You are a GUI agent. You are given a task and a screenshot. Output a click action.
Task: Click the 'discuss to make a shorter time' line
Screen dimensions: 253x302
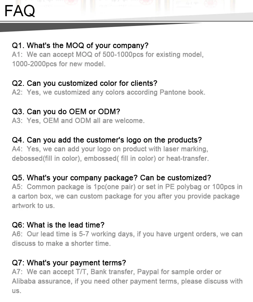[x=61, y=243]
